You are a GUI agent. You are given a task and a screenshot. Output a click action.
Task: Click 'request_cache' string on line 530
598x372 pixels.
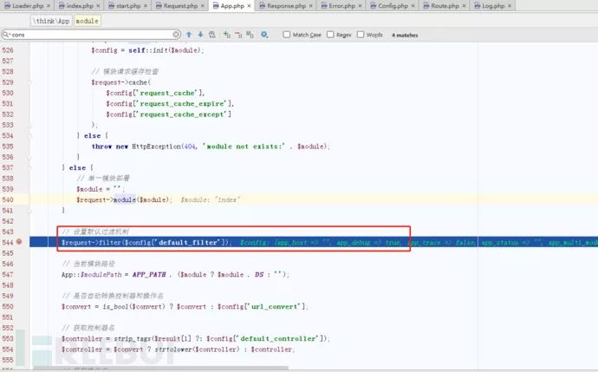169,93
